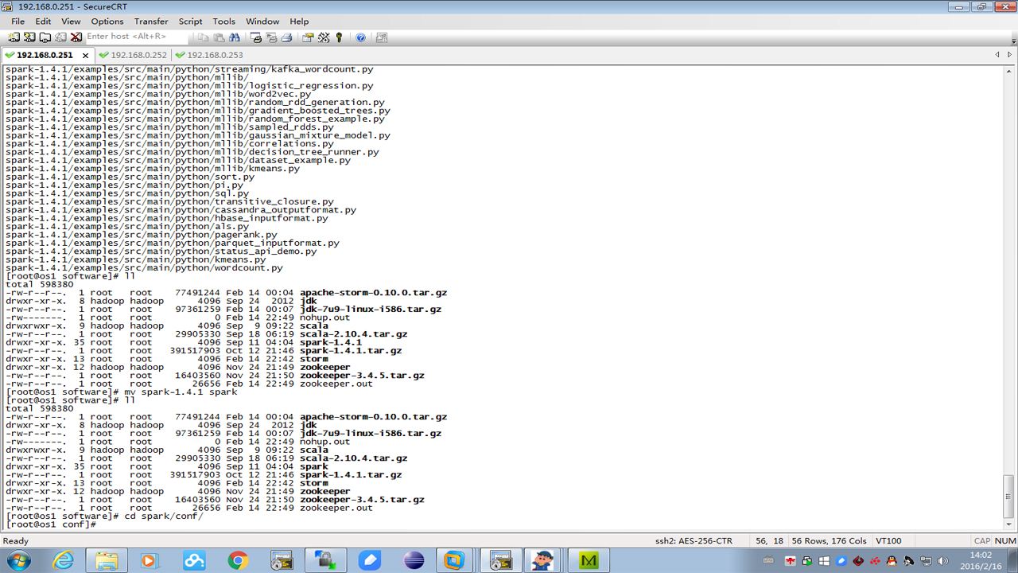Click the Copy toolbar icon
The image size is (1018, 573).
(204, 37)
